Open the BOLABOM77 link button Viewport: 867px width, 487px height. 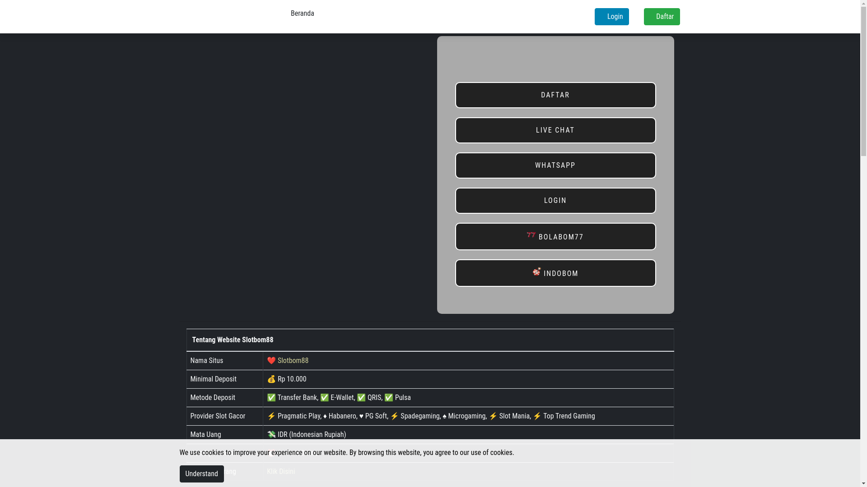tap(555, 237)
